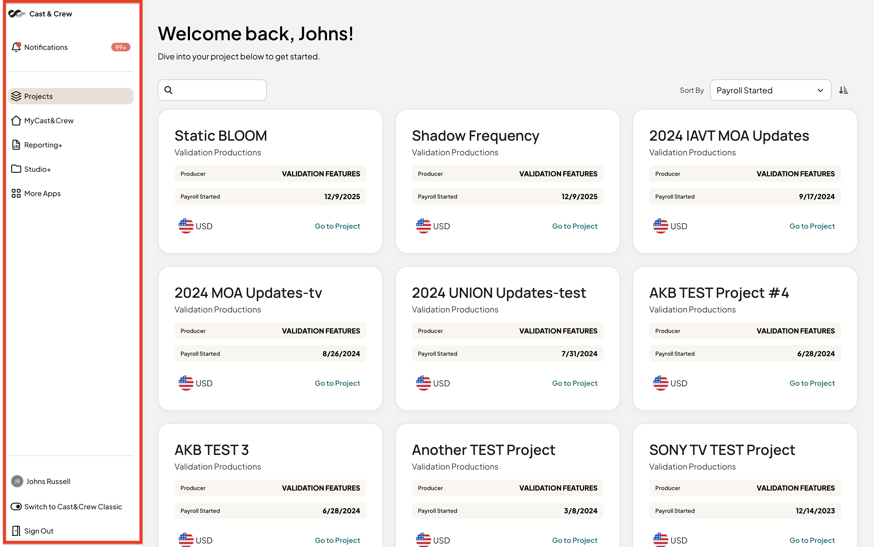Image resolution: width=874 pixels, height=547 pixels.
Task: Select the Another TEST Project title
Action: (484, 450)
